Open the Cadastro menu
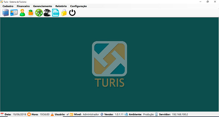Image resolution: width=219 pixels, height=117 pixels. 8,6
